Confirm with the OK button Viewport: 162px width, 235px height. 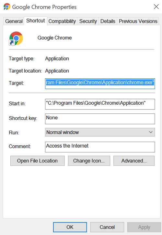(x=70, y=227)
